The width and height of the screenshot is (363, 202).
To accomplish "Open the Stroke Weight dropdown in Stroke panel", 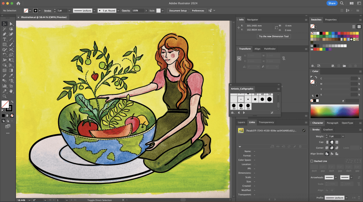I will 343,136.
